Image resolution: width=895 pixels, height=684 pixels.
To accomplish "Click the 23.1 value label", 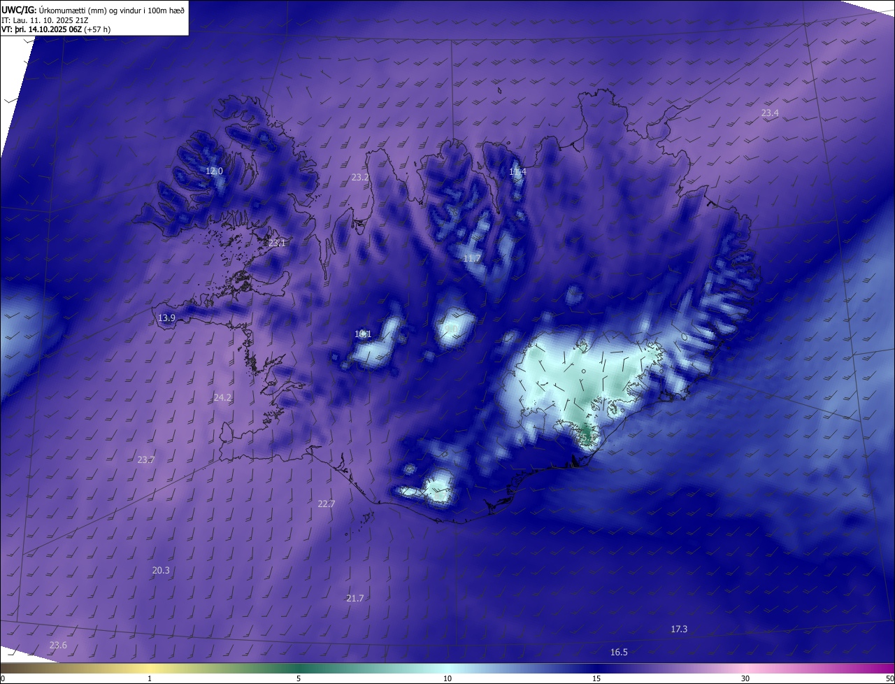I will point(277,243).
